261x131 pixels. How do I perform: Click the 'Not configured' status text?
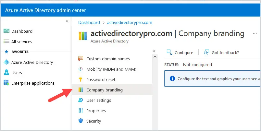[197, 65]
